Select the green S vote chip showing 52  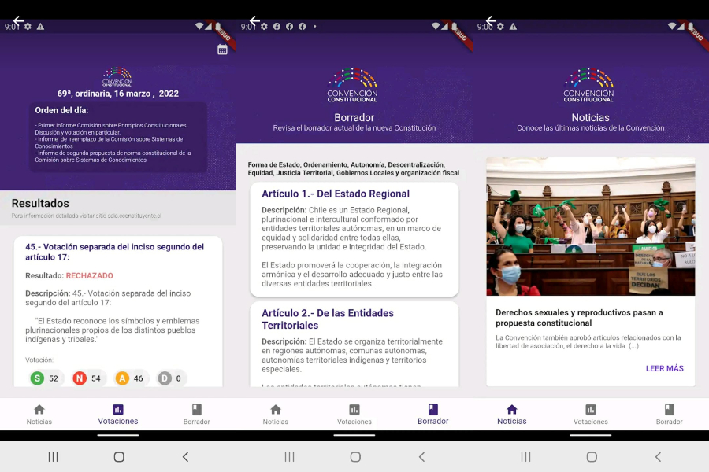click(x=45, y=378)
